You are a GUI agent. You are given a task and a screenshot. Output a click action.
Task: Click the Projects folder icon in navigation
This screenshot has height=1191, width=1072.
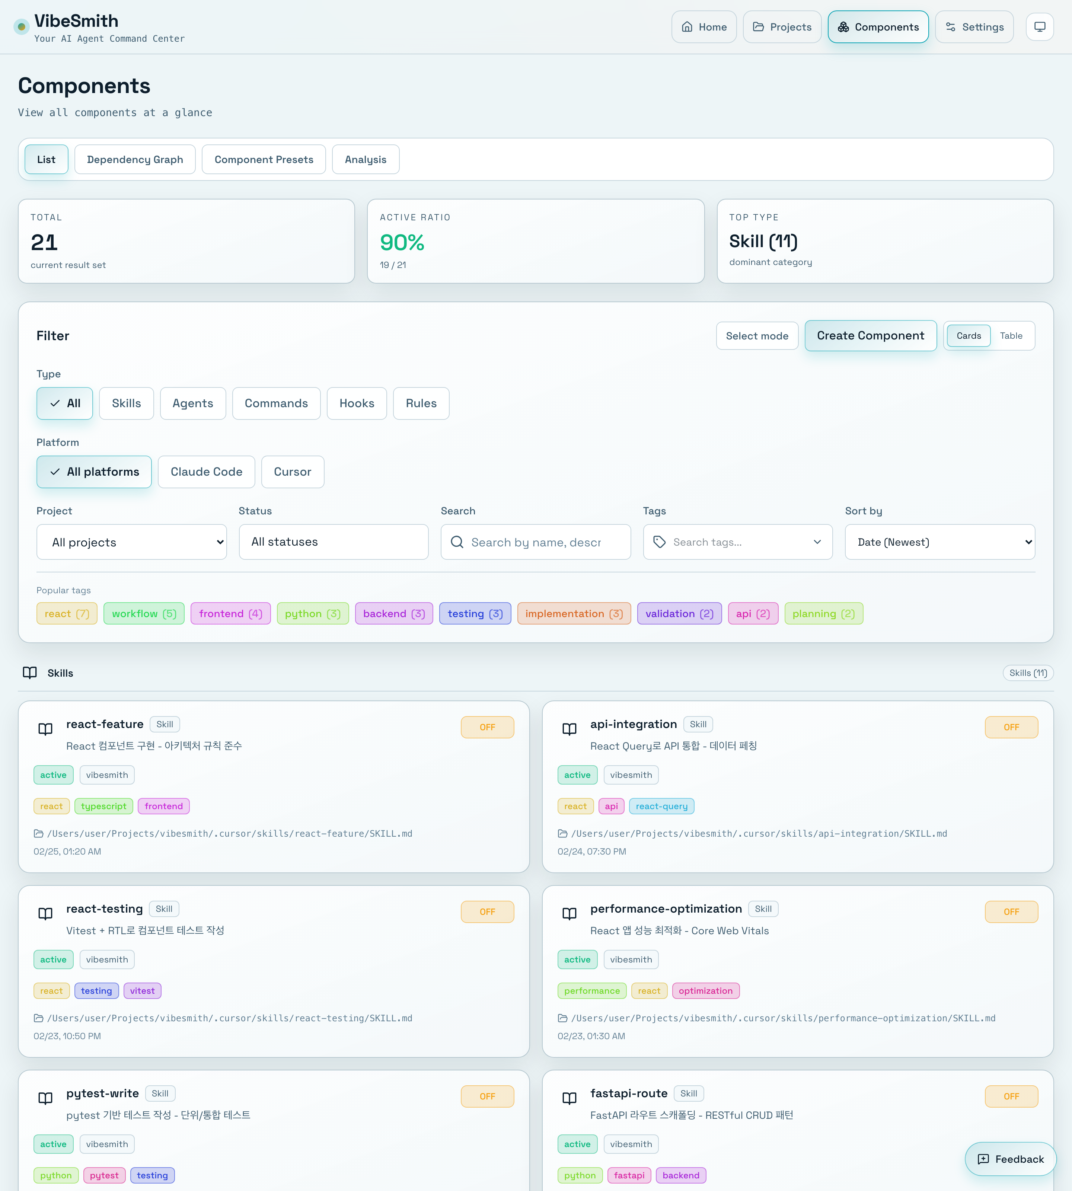tap(759, 26)
